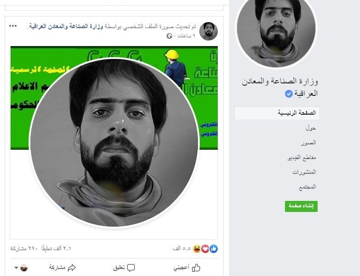Click the heart love reaction icon
The image size is (360, 276).
pyautogui.click(x=205, y=249)
